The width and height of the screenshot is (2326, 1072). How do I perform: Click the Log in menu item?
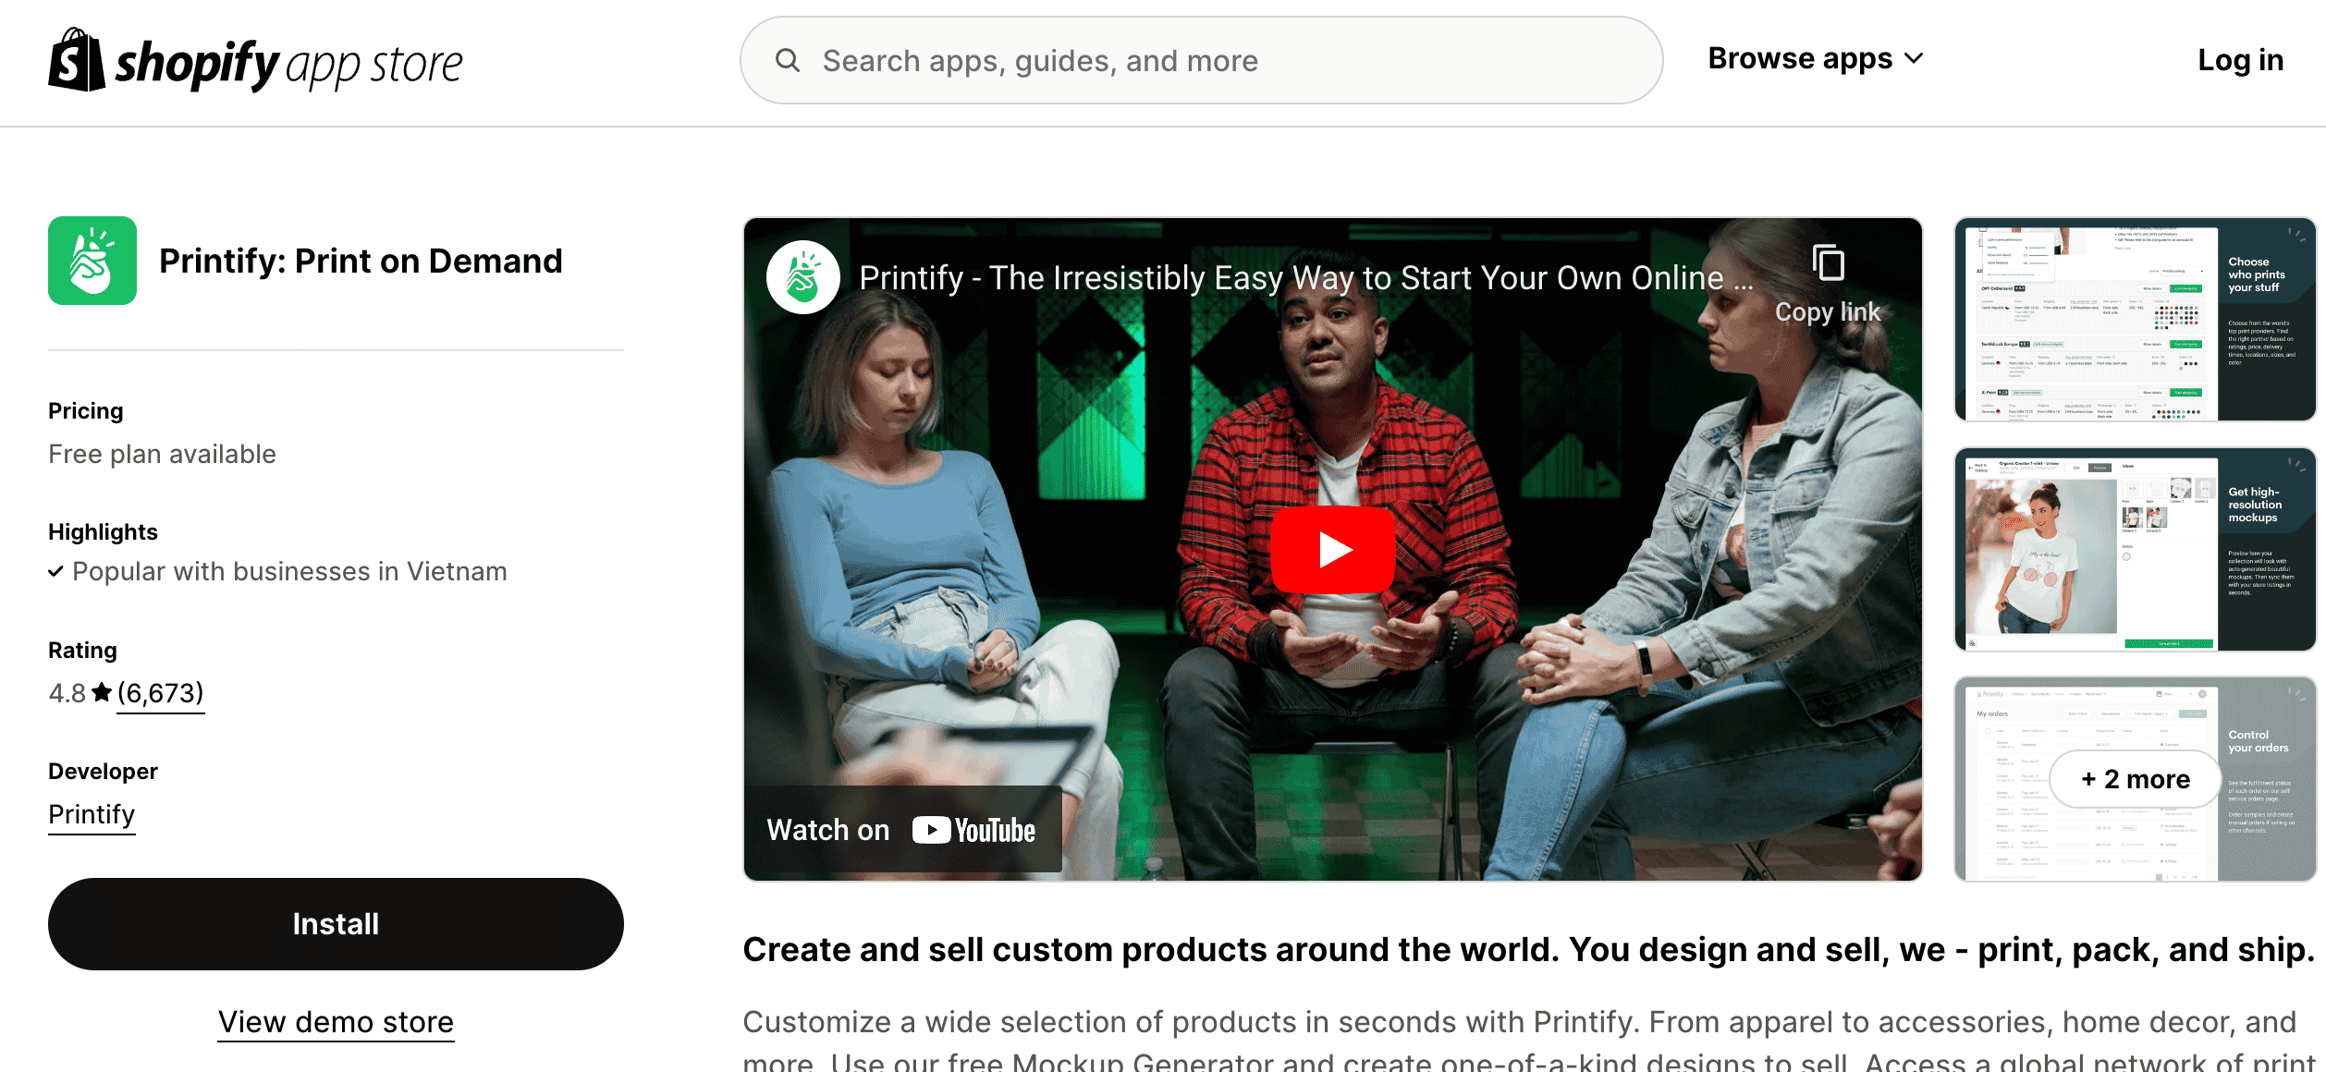tap(2240, 59)
